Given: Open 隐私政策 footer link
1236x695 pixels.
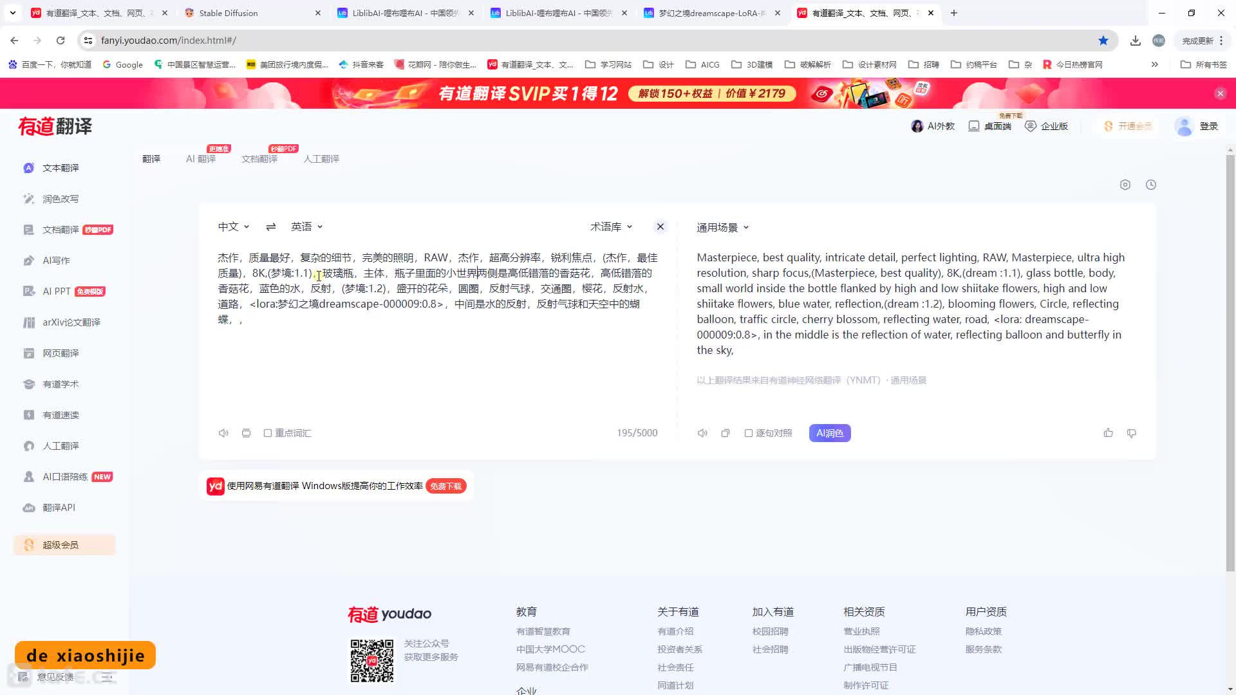Looking at the screenshot, I should [984, 631].
